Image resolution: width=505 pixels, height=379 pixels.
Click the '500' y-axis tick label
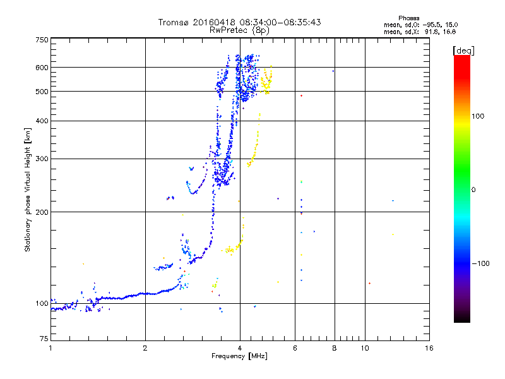point(42,92)
